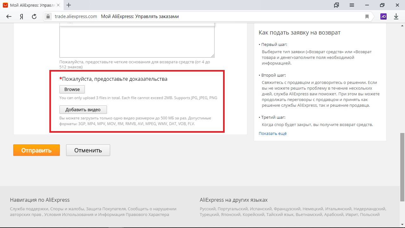405x228 pixels.
Task: Open the Yandex home button
Action: (x=22, y=16)
